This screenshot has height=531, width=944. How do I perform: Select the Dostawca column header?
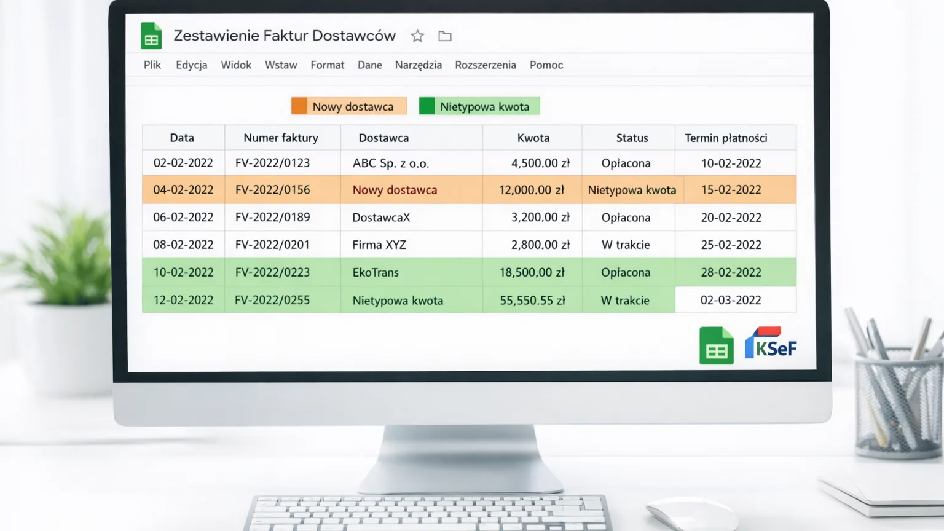[411, 138]
